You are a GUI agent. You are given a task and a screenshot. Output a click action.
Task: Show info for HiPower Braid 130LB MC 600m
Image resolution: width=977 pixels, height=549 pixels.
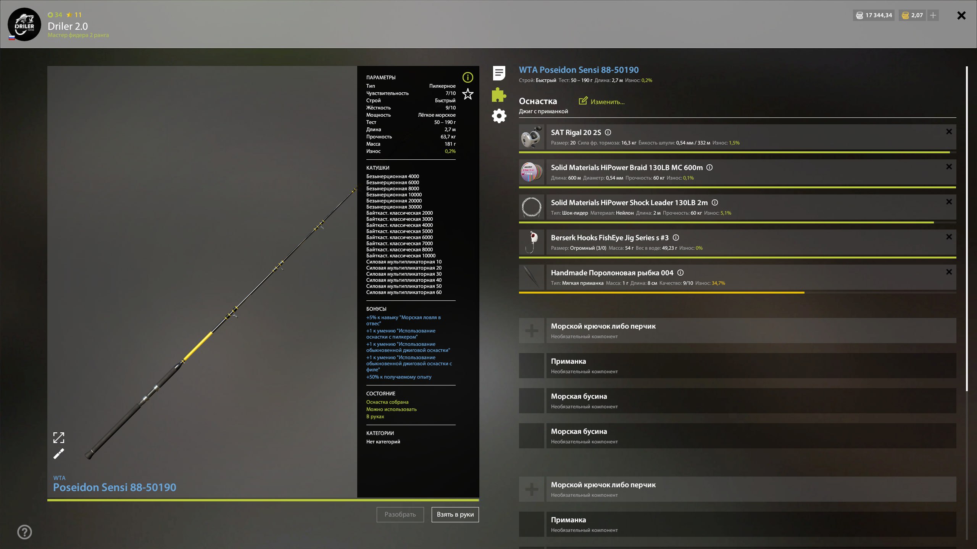709,167
